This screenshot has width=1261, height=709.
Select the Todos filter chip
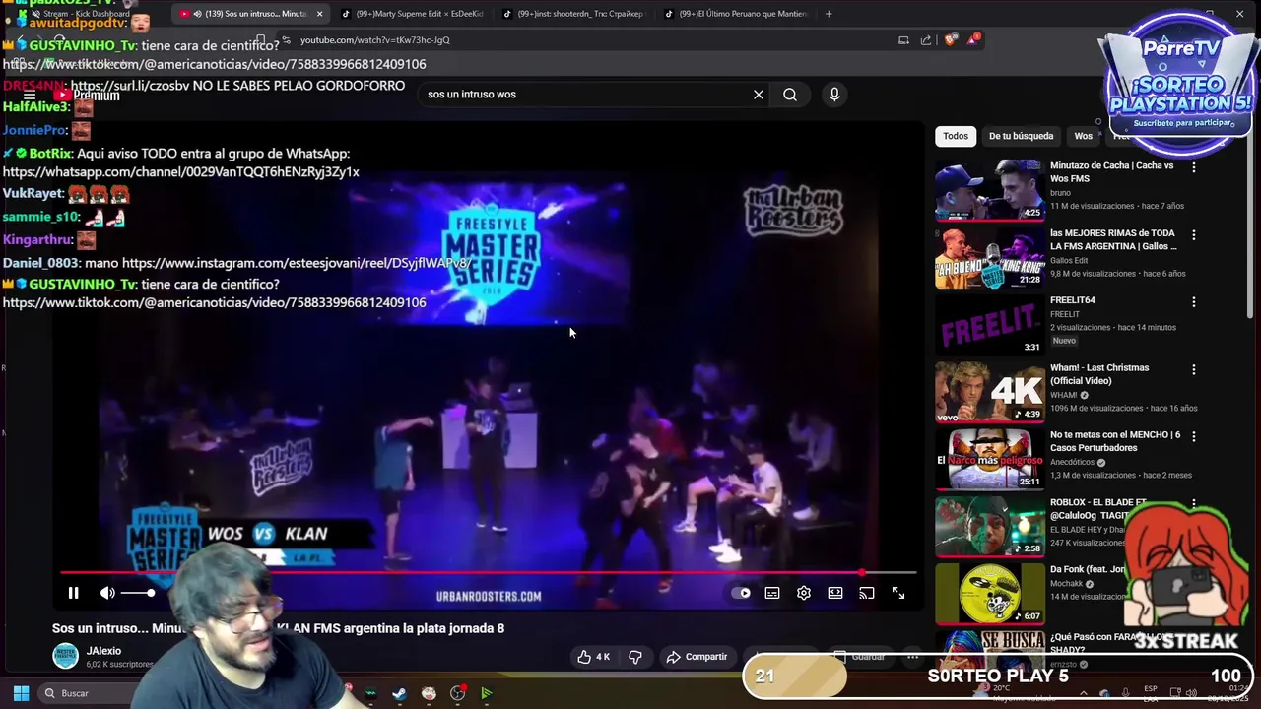point(956,136)
